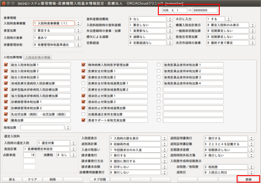261x183 pixels.
Task: Select the 入院加算情報 tab
Action: coord(12,57)
